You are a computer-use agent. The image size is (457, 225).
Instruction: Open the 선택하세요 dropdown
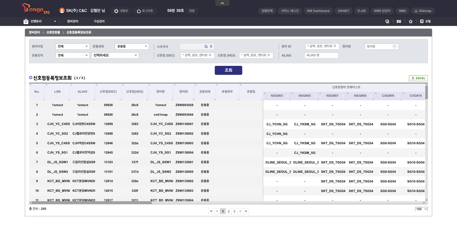115,55
